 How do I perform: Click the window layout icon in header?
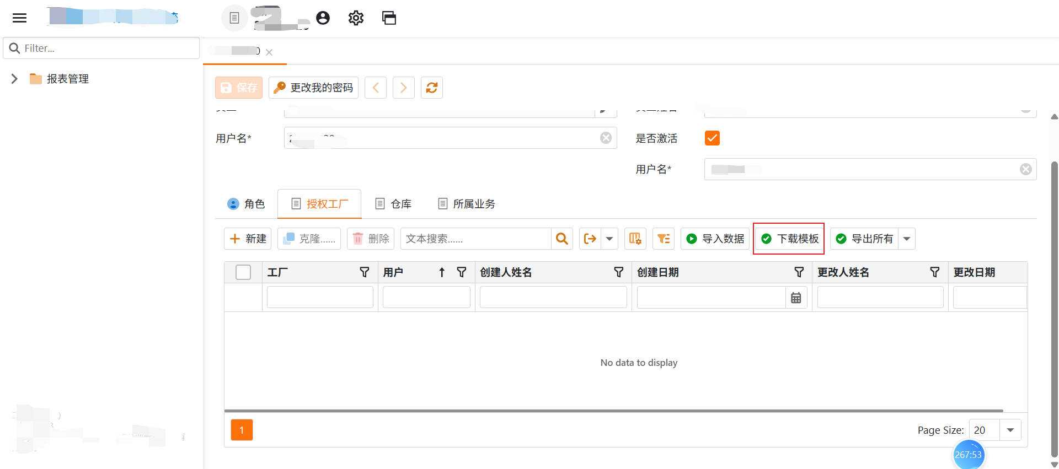[x=389, y=18]
